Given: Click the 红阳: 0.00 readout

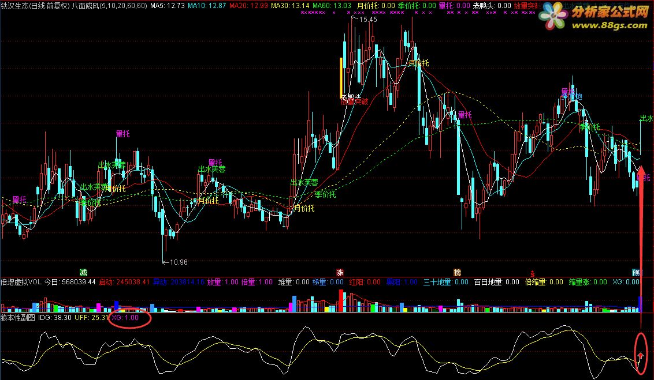Looking at the screenshot, I should tap(365, 282).
